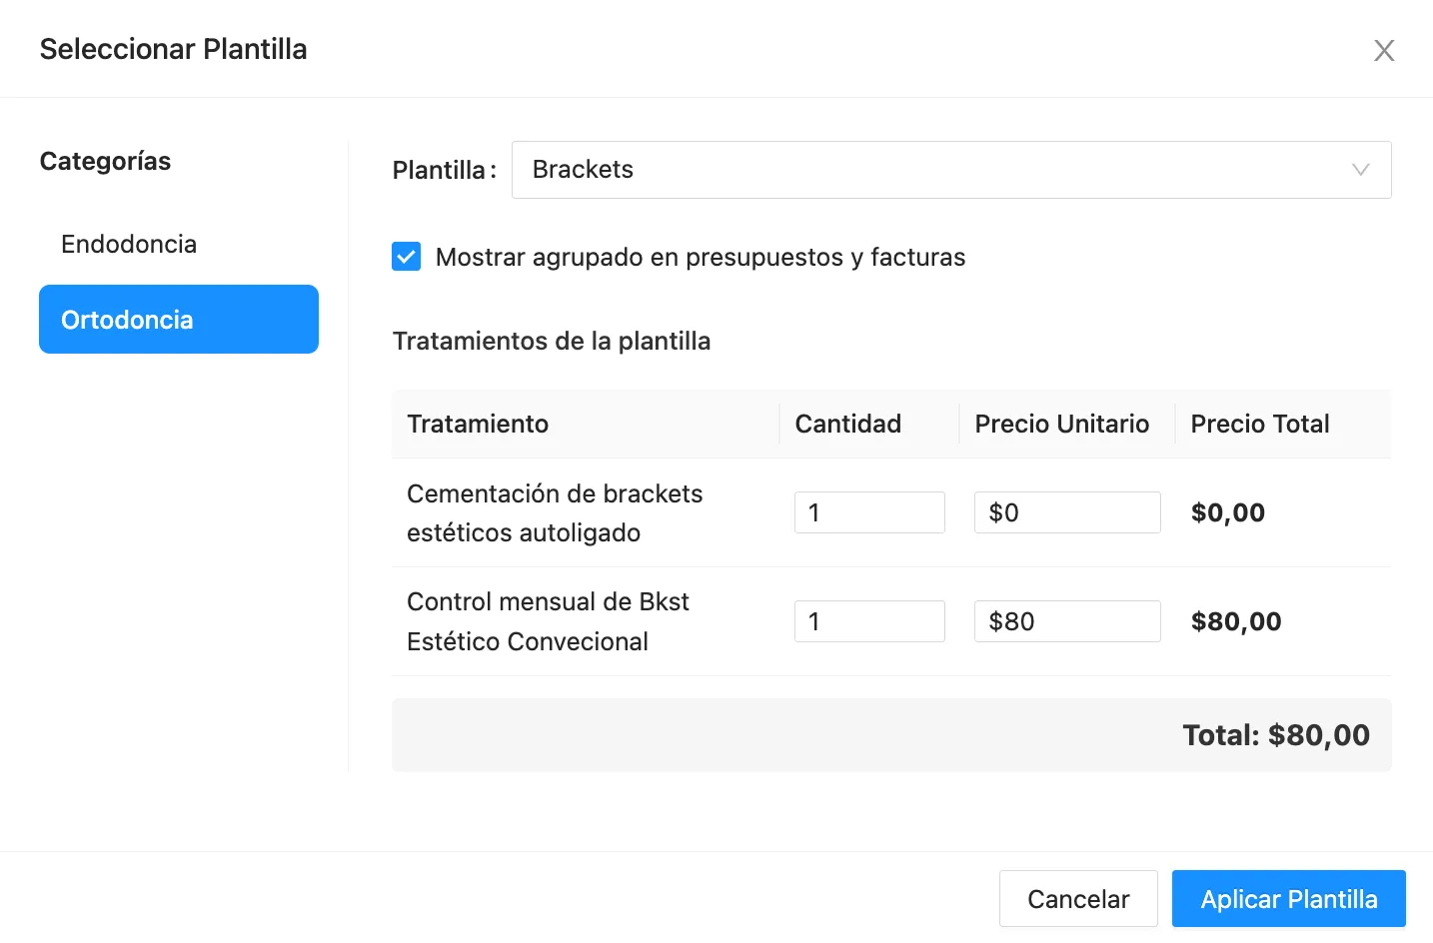Click the Control mensual de Bkst row
Viewport: 1433px width, 943px height.
click(548, 620)
